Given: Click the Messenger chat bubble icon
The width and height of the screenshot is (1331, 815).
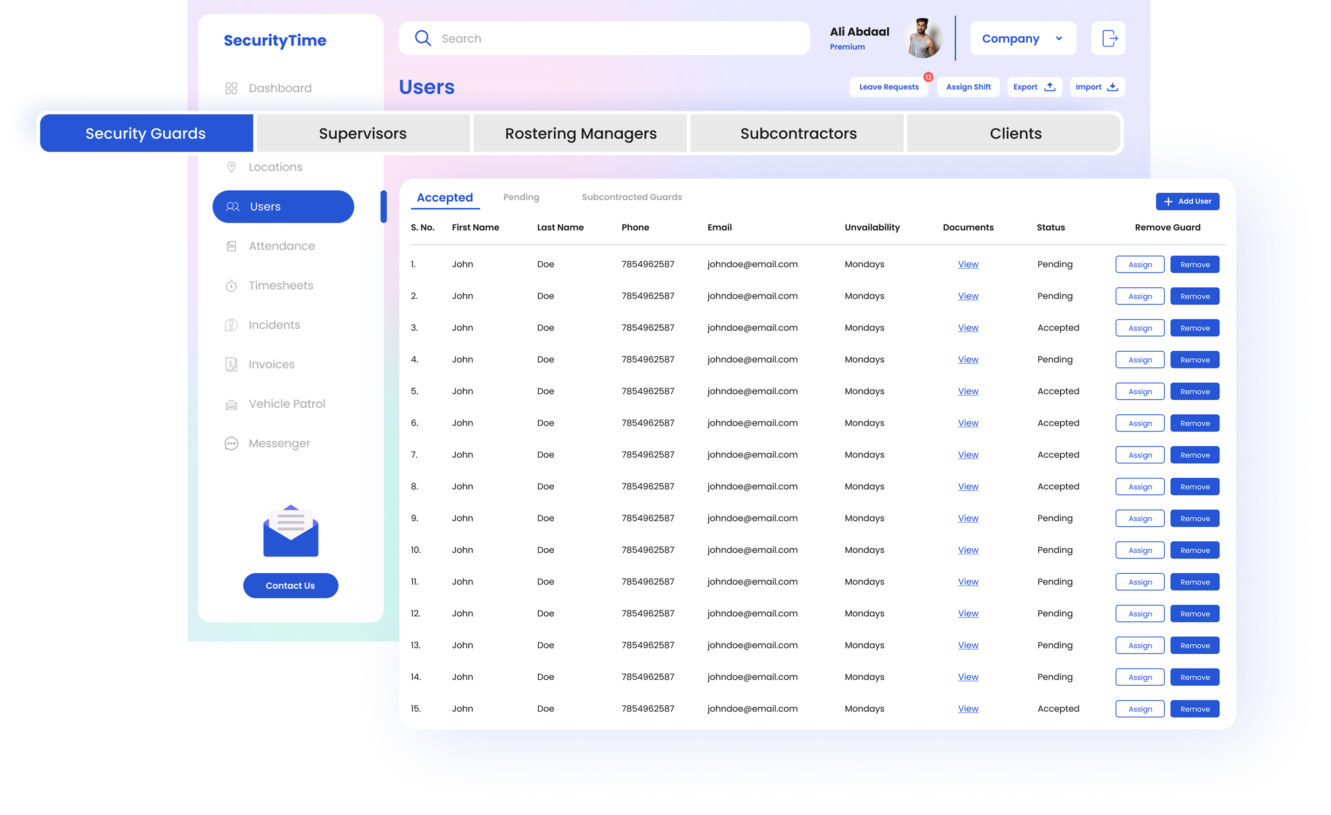Looking at the screenshot, I should [x=231, y=444].
